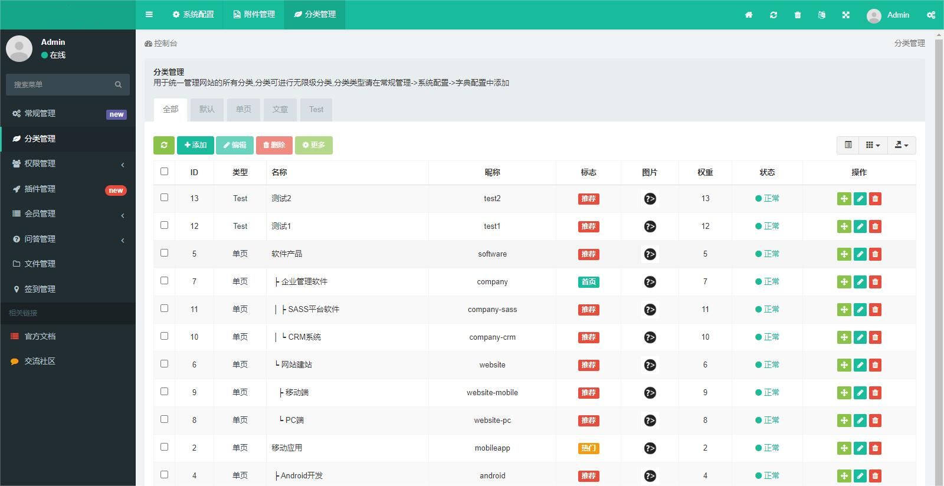The height and width of the screenshot is (486, 944).
Task: Tick checkbox for SASS平台软件 row
Action: (164, 308)
